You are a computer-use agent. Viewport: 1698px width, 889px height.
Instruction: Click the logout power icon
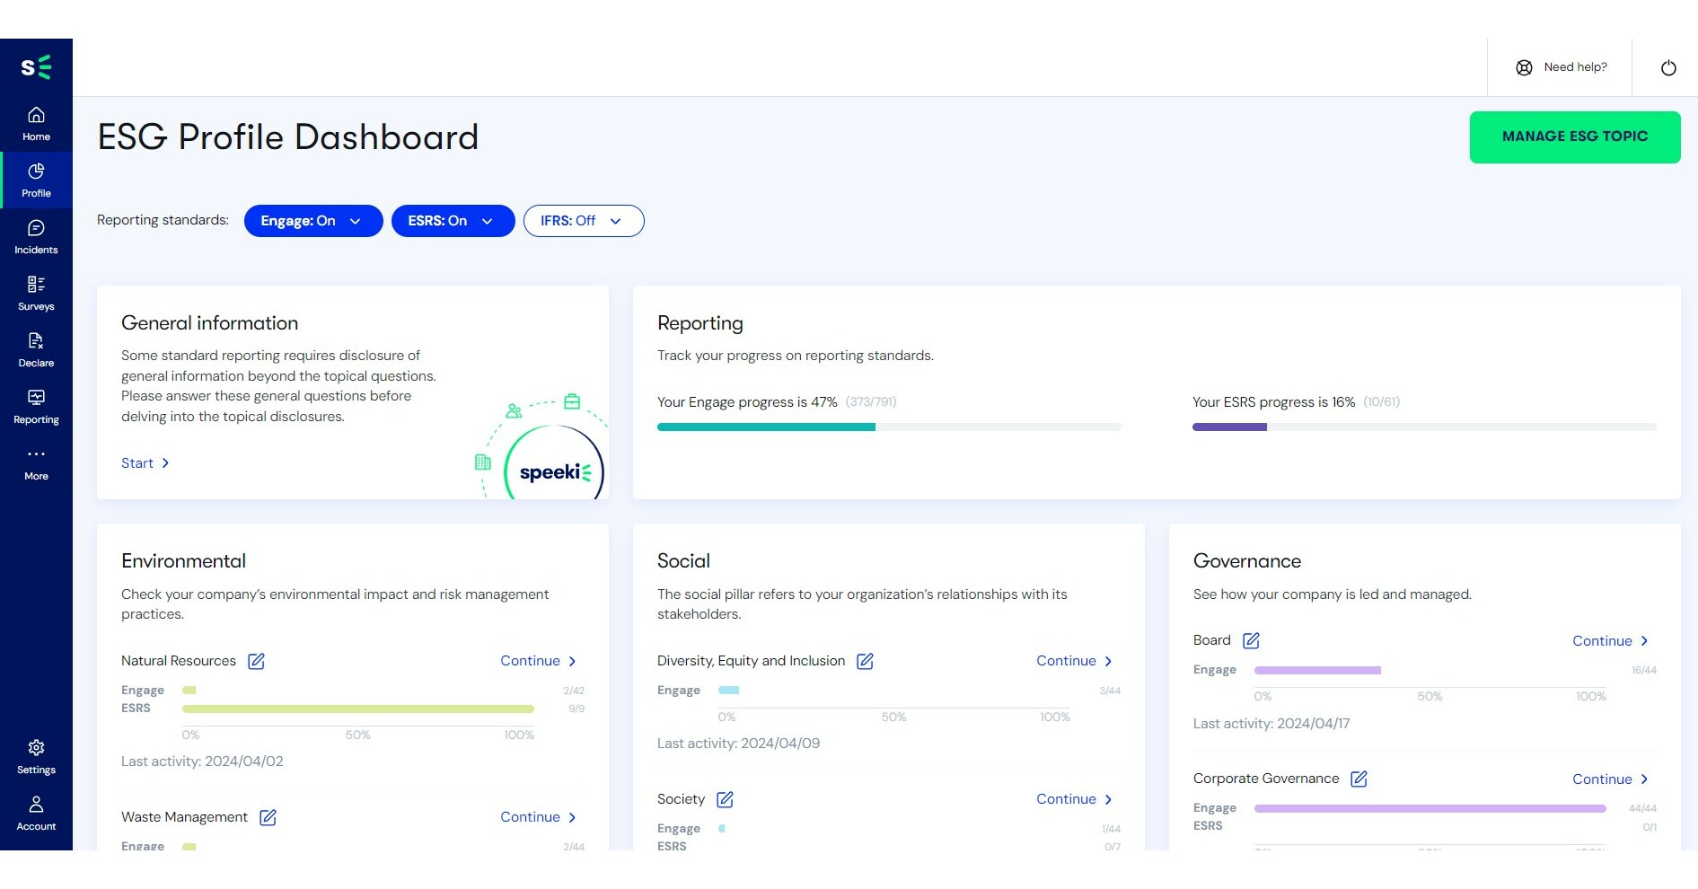pyautogui.click(x=1668, y=66)
